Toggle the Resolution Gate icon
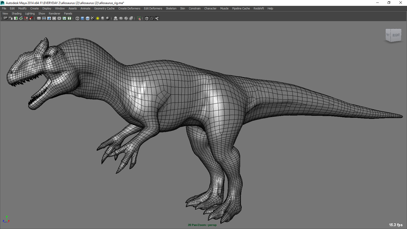 49,18
